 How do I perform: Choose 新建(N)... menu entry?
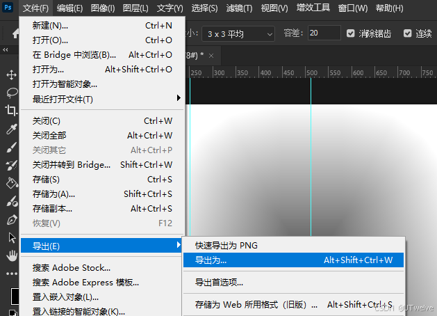[102, 25]
